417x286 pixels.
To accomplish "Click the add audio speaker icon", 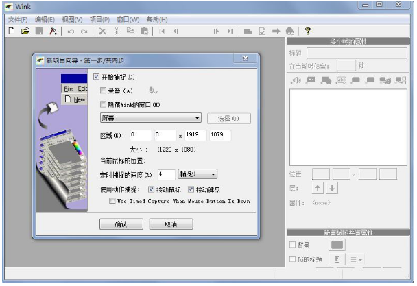I will [296, 80].
